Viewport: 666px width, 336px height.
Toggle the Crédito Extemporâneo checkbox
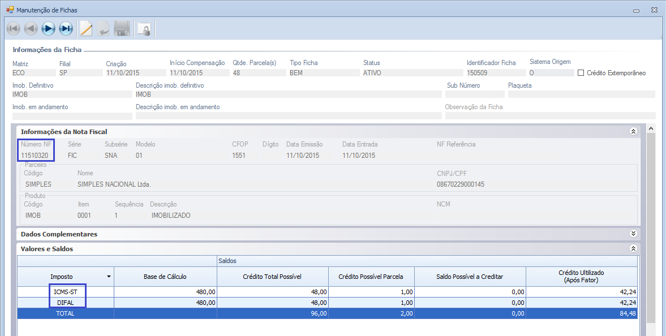pos(581,73)
